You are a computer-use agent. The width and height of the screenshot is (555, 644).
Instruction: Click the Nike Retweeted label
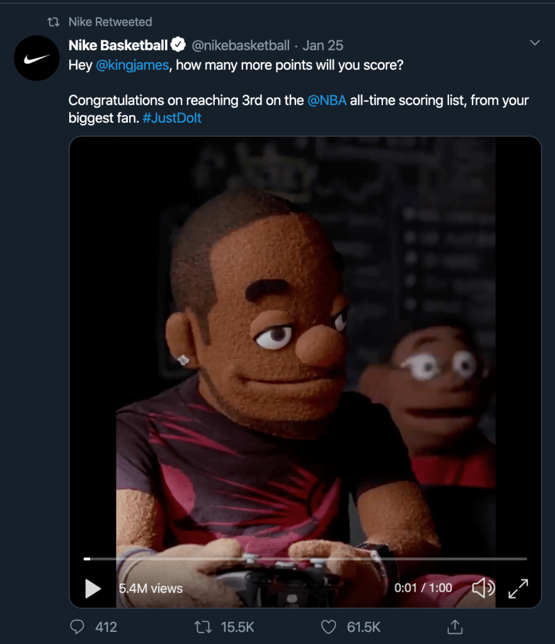(110, 22)
